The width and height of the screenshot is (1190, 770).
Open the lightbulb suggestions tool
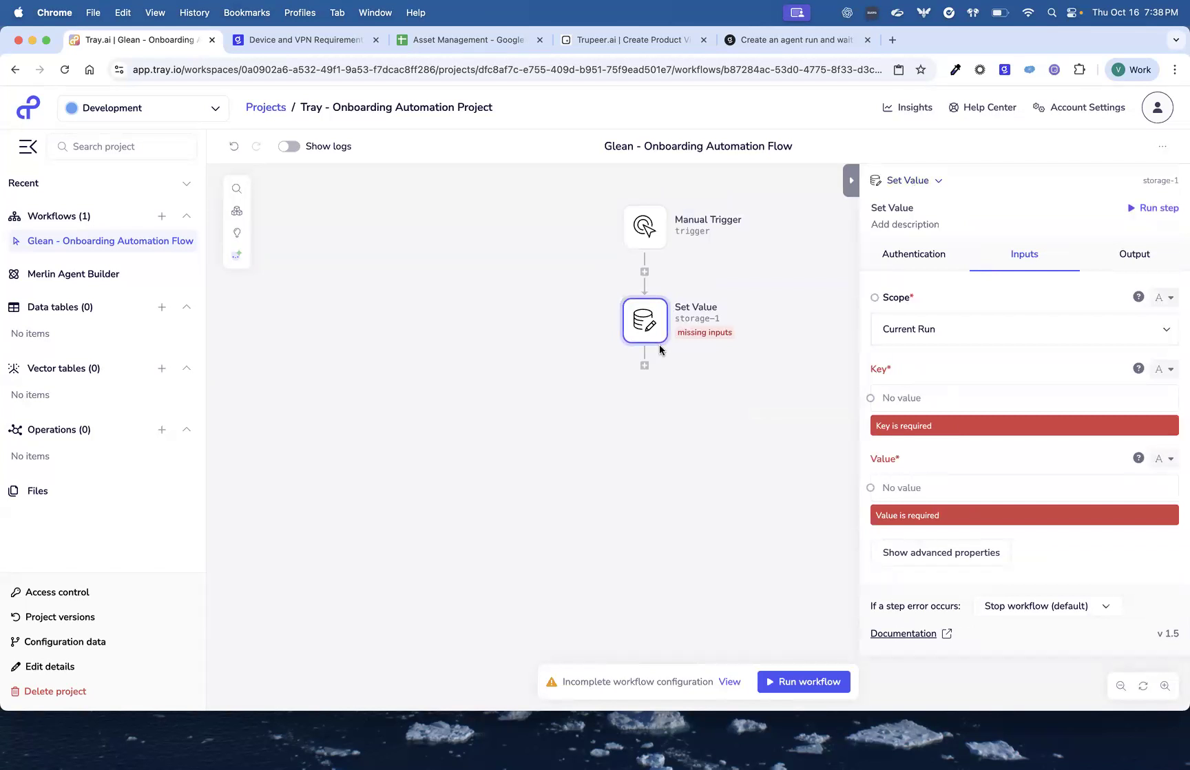click(237, 233)
